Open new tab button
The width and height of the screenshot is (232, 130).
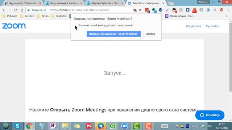click(171, 3)
